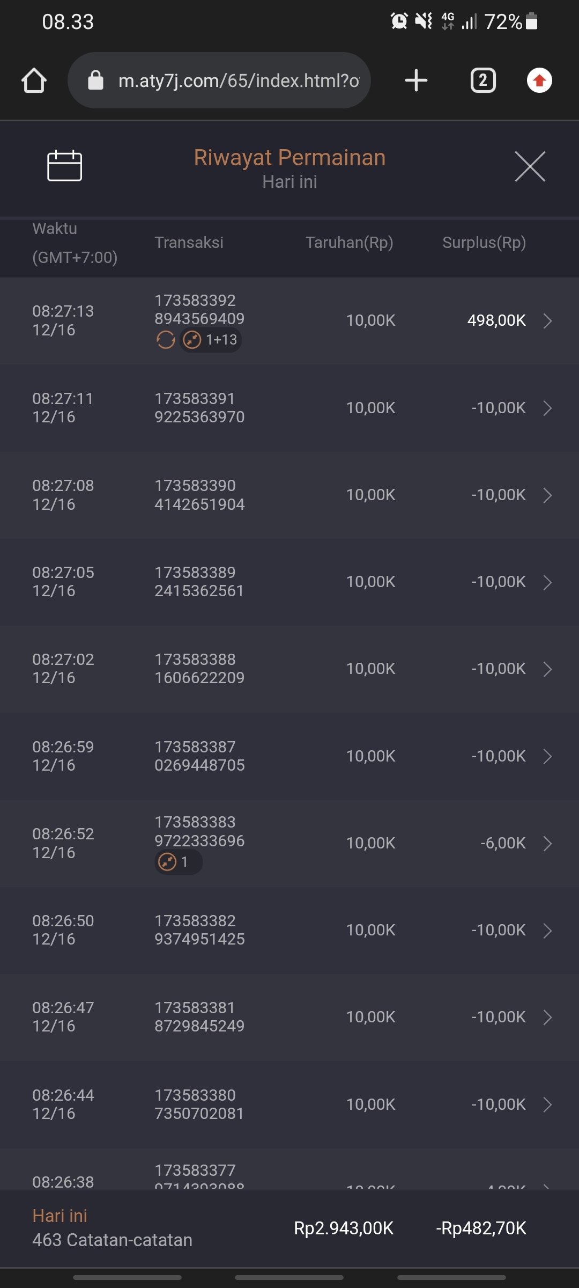
Task: Tap the address bar URL field
Action: point(239,80)
